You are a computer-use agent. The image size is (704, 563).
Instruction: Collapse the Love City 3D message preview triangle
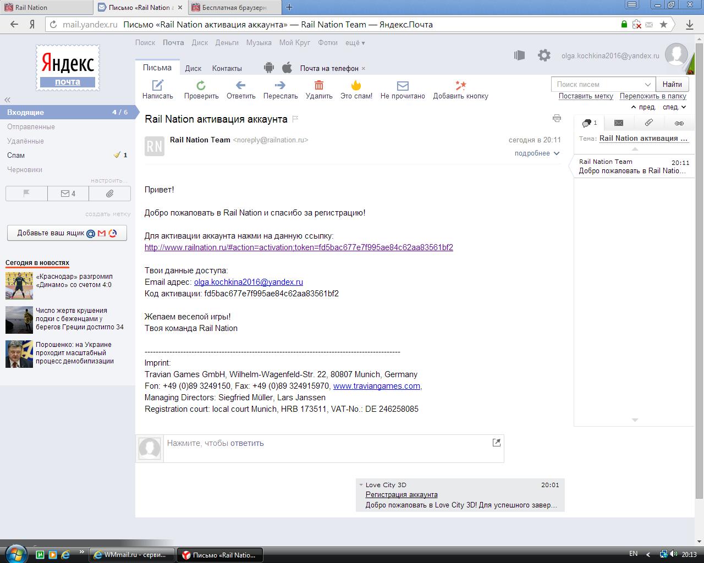[x=361, y=485]
